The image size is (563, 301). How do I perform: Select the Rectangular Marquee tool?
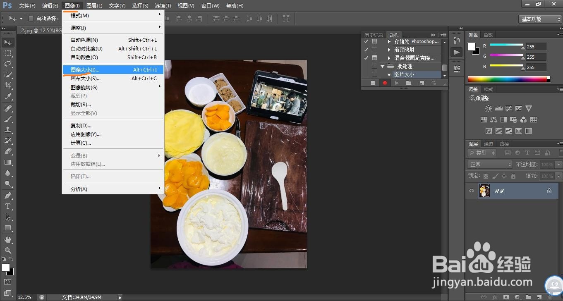[x=8, y=53]
